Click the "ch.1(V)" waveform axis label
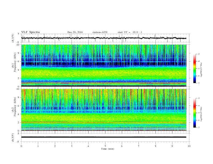The width and height of the screenshot is (213, 164). click(x=13, y=38)
